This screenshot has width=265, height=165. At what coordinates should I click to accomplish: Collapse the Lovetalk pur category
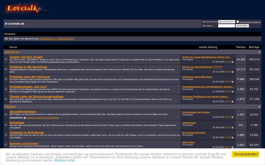click(259, 52)
